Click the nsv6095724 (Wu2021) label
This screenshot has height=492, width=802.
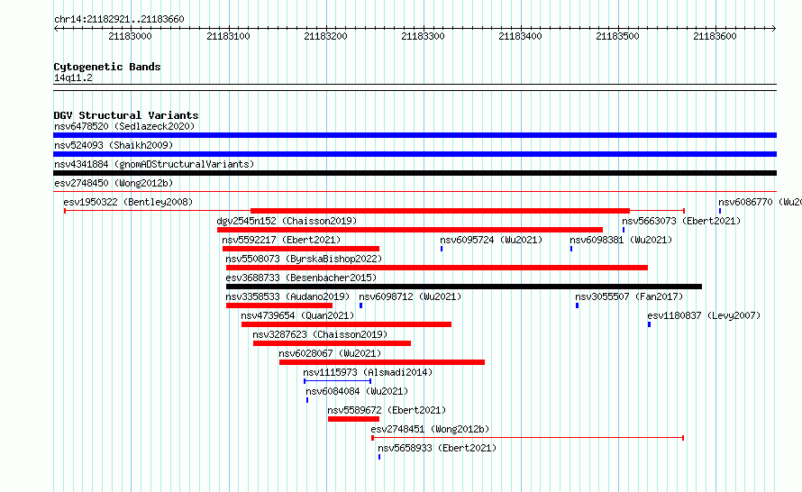tap(491, 240)
